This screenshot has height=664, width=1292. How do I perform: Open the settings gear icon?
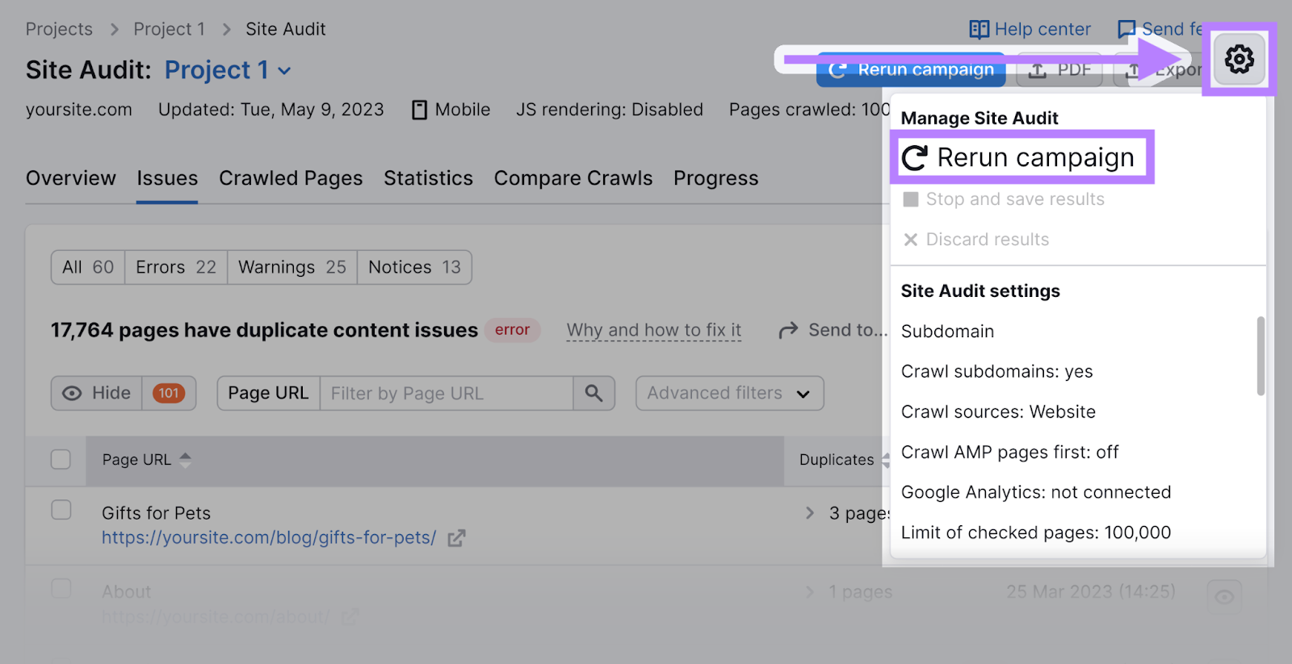[1239, 59]
